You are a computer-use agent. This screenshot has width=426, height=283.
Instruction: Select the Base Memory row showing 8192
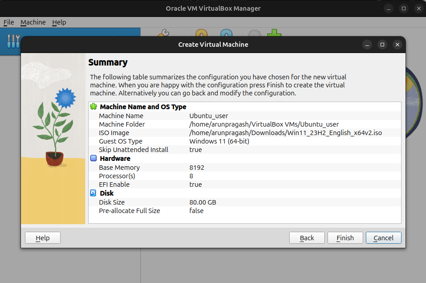click(245, 168)
